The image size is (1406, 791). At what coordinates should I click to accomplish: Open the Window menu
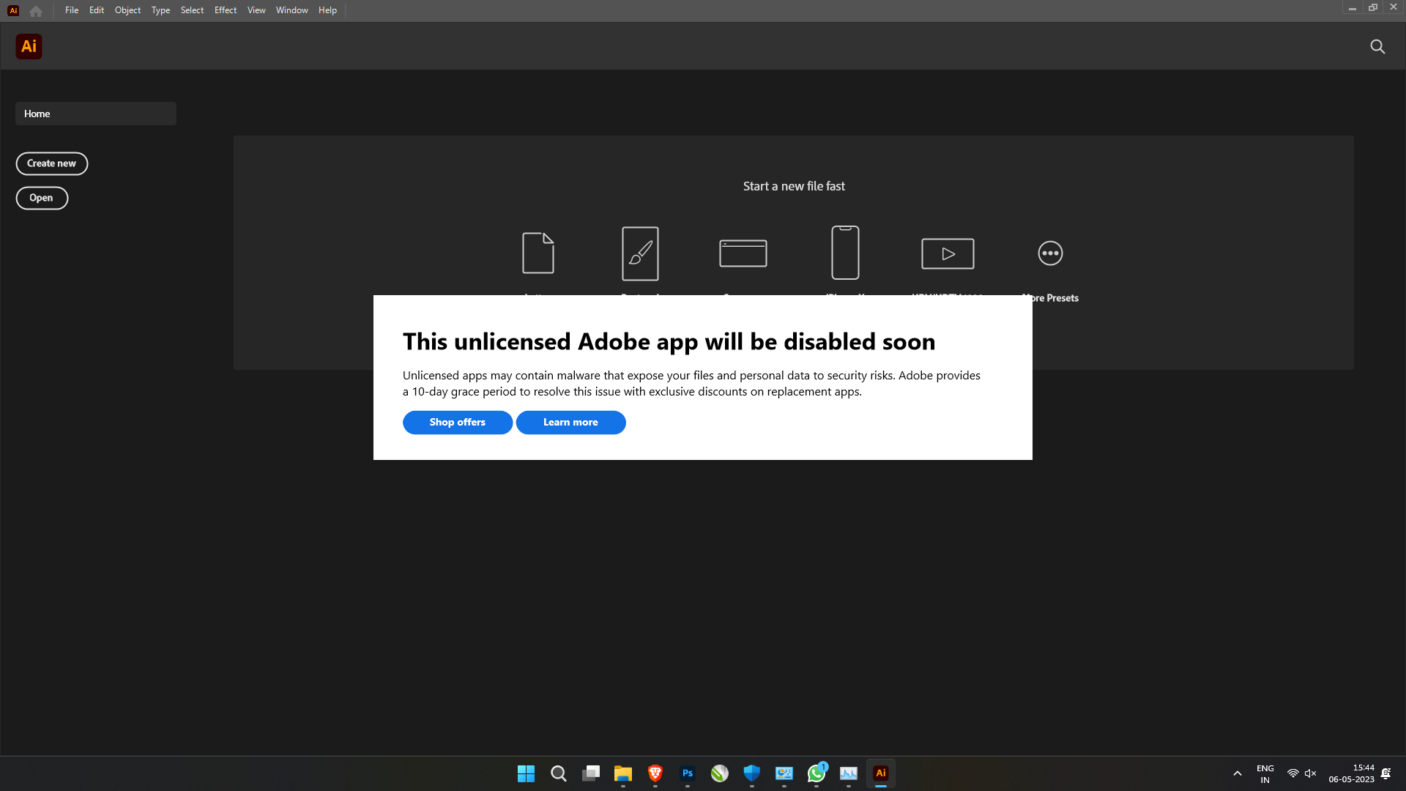click(x=292, y=10)
